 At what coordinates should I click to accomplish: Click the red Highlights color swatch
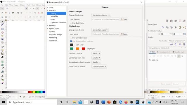pos(83,49)
